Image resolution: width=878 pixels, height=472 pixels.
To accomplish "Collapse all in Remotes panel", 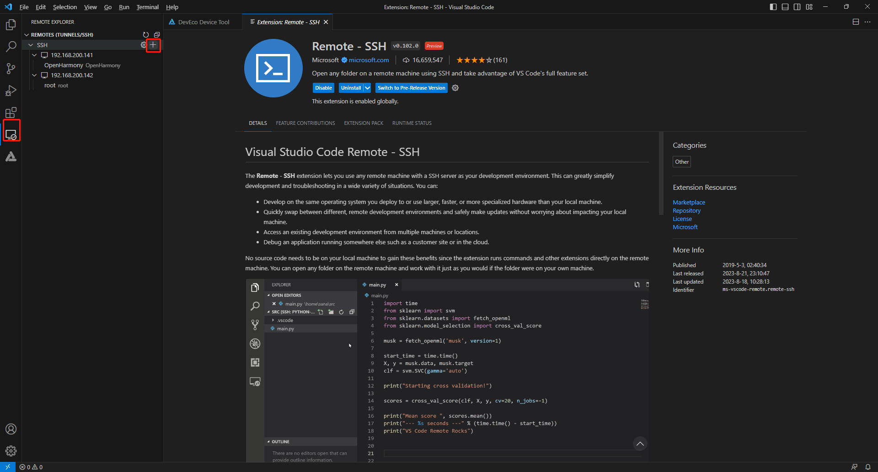I will (x=157, y=35).
